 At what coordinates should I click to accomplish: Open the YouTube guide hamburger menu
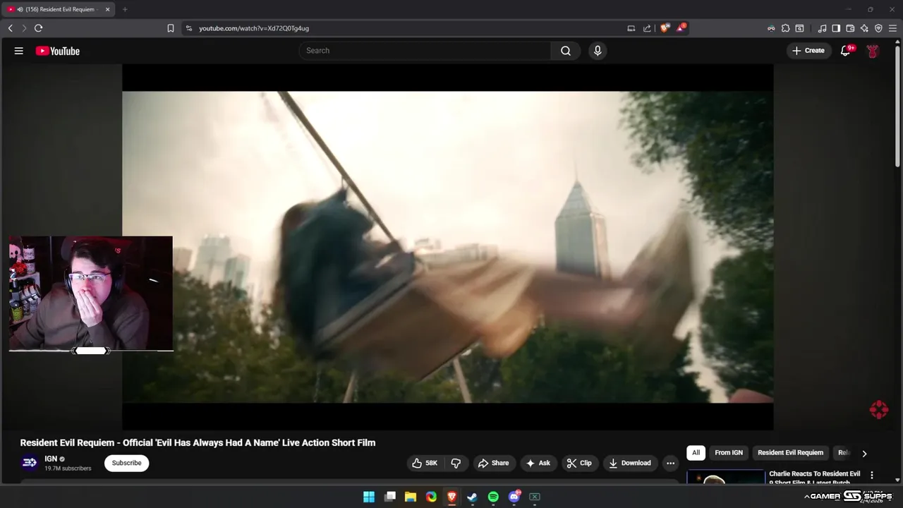pyautogui.click(x=19, y=51)
